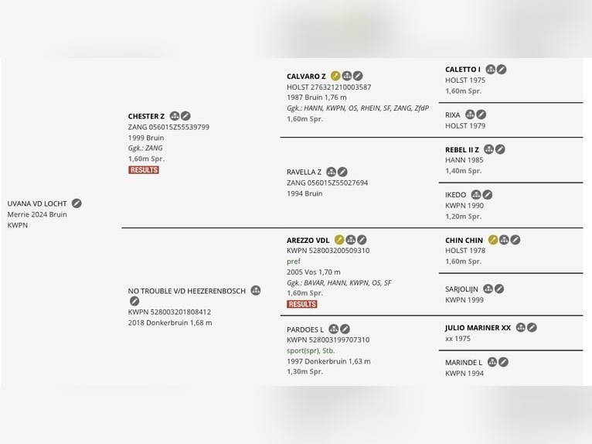Click the pedigree icon beside REBEL II Z
Screen dimensions: 592x444
[x=488, y=149]
